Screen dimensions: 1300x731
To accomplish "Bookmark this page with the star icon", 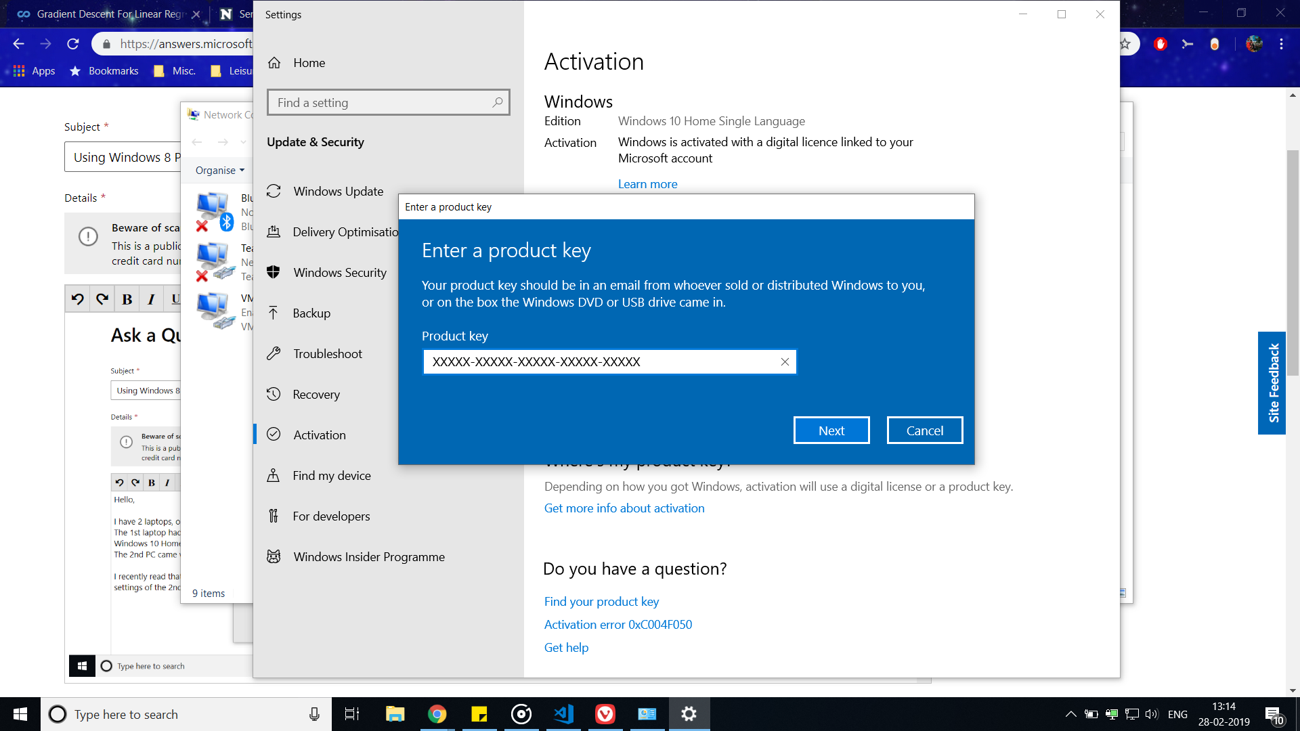I will click(x=1125, y=44).
